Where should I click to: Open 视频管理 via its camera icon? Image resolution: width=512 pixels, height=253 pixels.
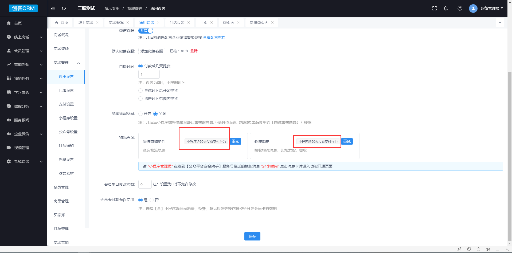[9, 148]
